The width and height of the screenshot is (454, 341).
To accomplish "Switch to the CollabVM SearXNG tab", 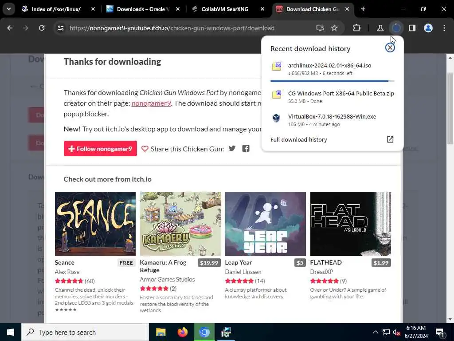I will [225, 9].
